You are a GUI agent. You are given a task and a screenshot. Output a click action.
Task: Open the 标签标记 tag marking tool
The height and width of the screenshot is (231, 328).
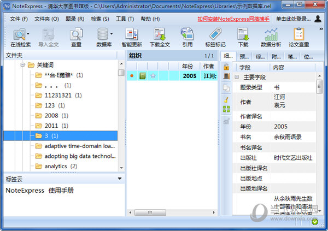coord(215,38)
